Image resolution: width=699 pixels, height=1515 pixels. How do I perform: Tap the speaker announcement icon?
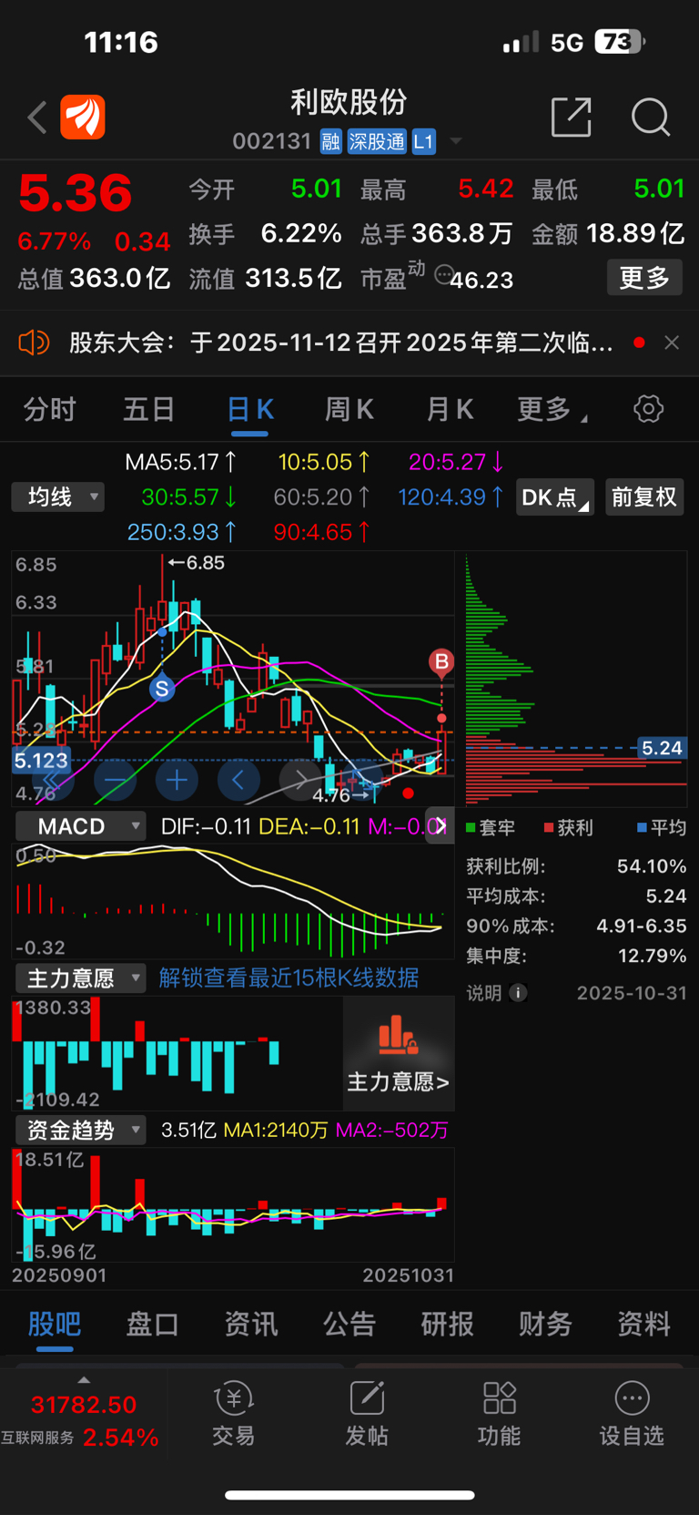[34, 343]
